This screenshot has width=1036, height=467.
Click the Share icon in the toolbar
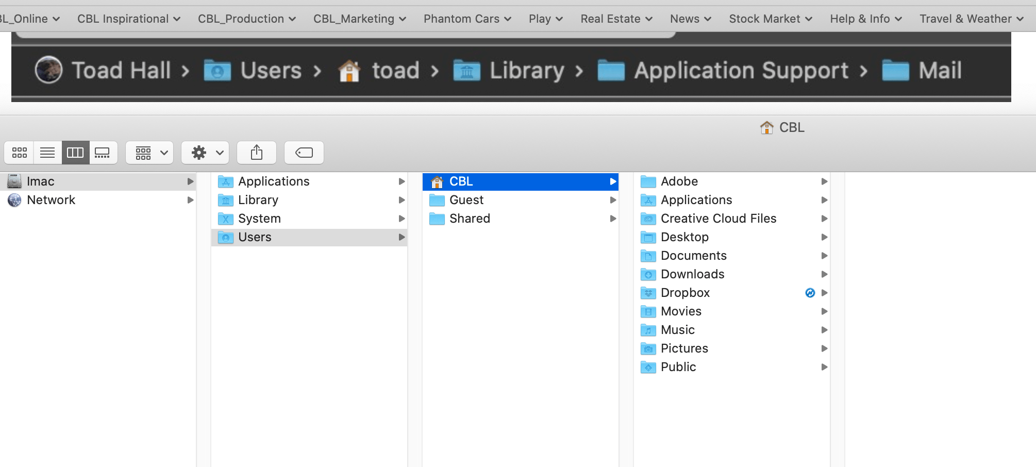(256, 153)
